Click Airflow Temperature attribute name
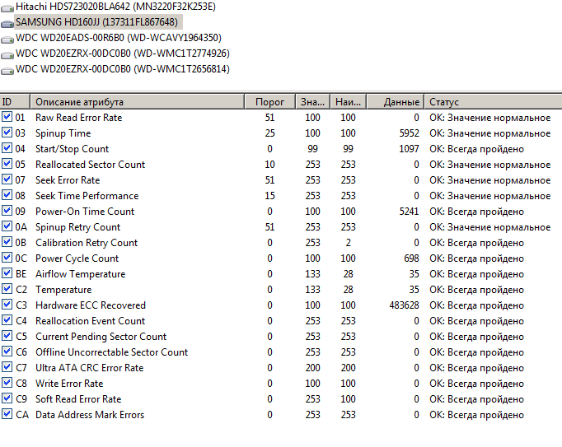Viewport: 562px width, 447px height. pos(81,274)
